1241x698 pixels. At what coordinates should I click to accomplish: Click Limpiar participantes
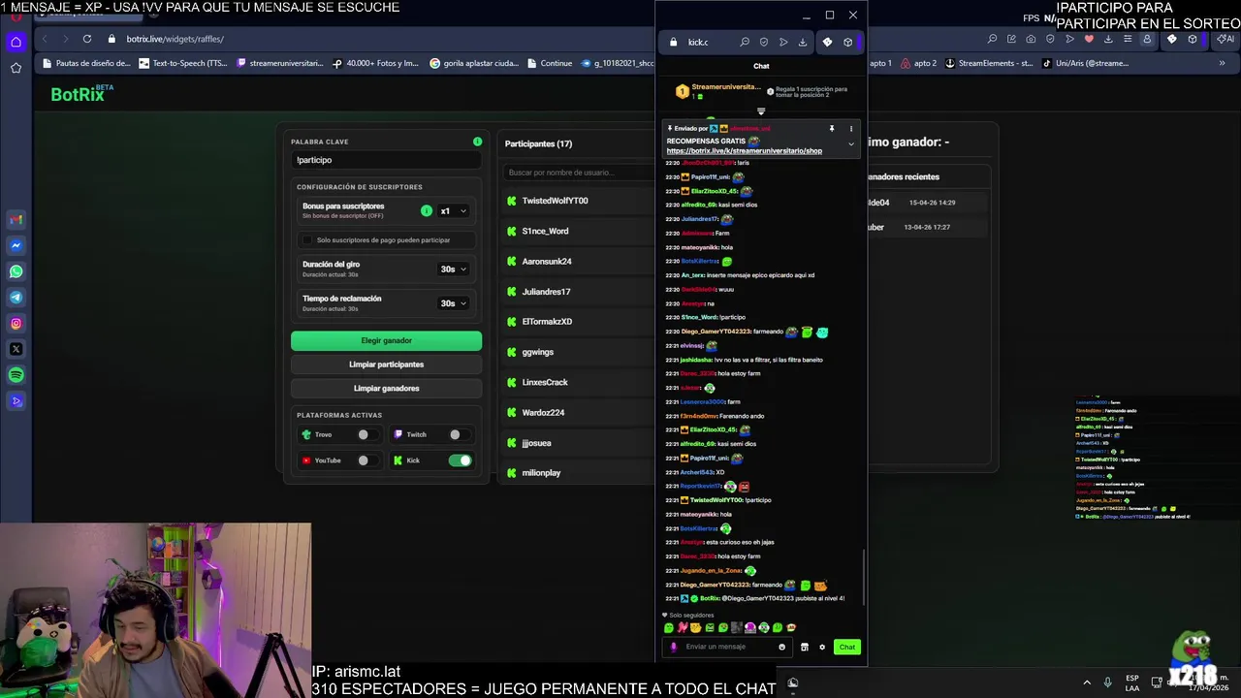(x=386, y=365)
